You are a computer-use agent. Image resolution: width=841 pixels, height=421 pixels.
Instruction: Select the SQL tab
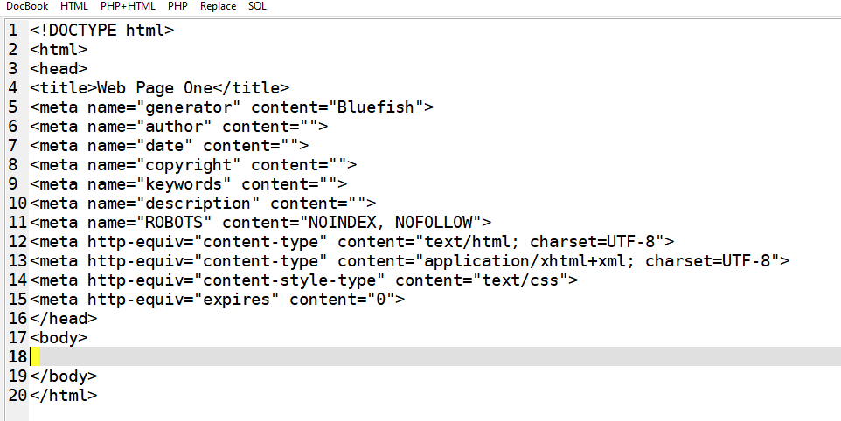point(258,6)
